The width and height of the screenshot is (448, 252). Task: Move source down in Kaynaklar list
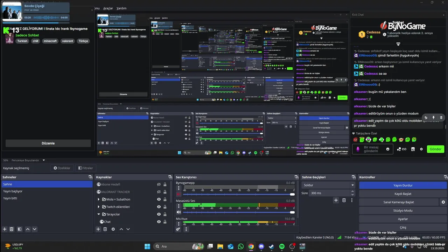(128, 229)
